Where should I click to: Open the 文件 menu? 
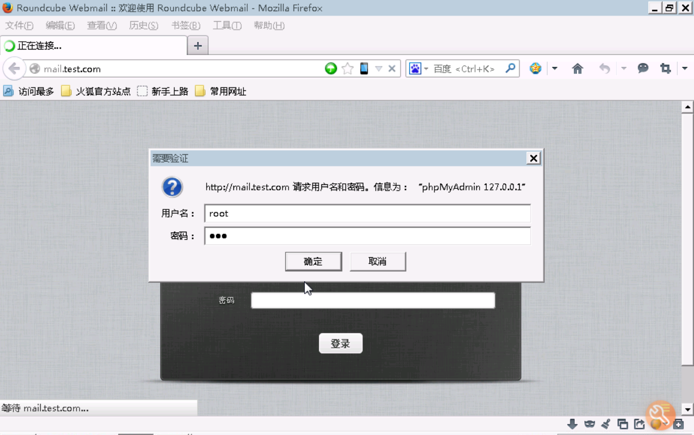coord(19,26)
